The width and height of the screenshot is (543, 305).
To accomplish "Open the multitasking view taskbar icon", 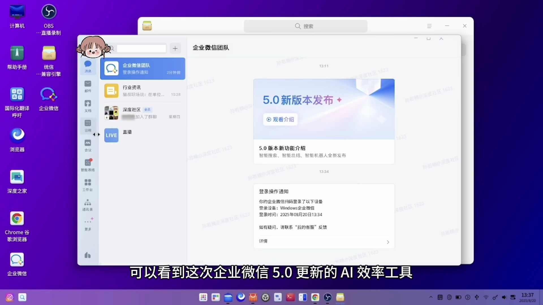I will pos(216,297).
